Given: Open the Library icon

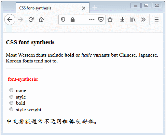Looking at the screenshot, I should pos(133,20).
